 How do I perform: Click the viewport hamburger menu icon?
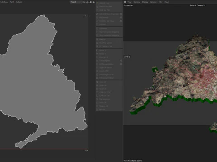pyautogui.click(x=125, y=2)
